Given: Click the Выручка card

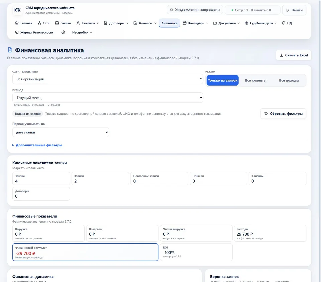Looking at the screenshot, I should [48, 233].
